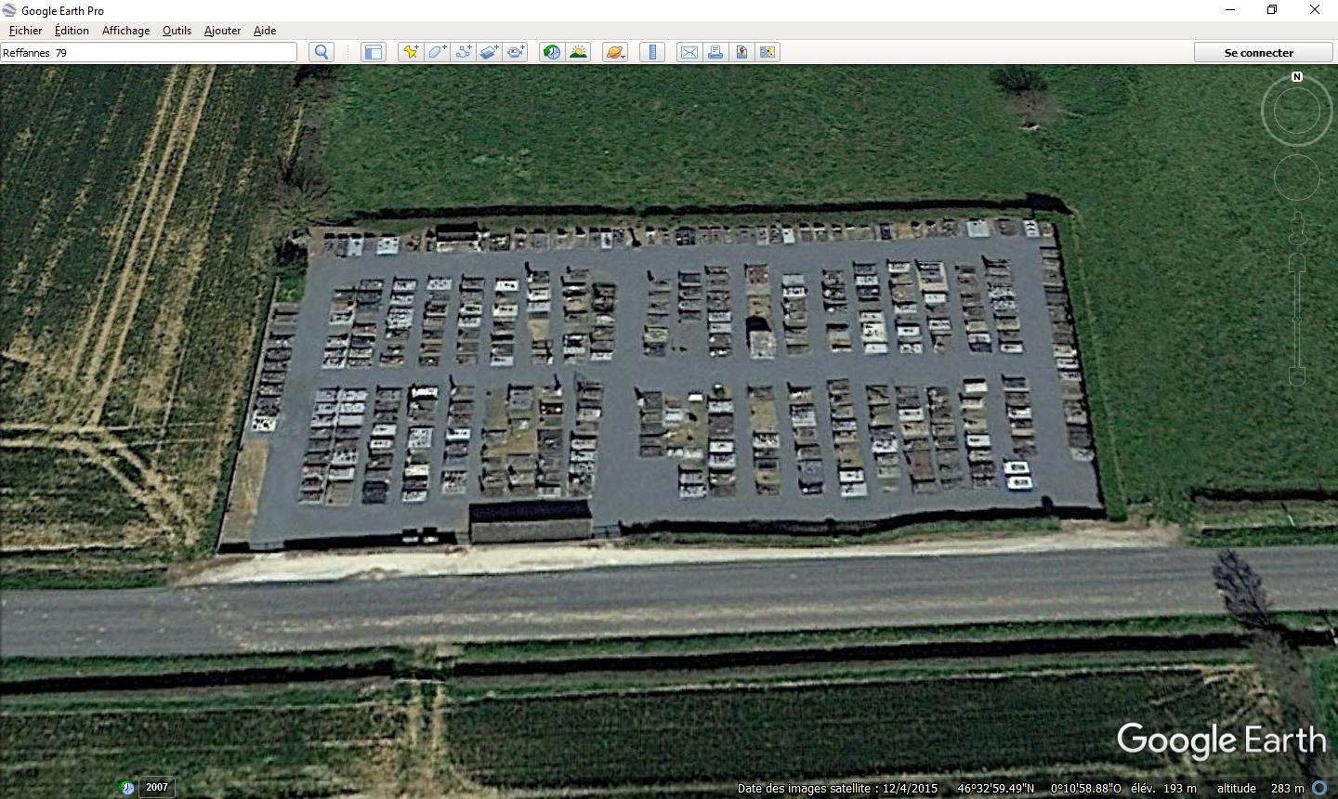Click the 2007 historical imagery year button
The height and width of the screenshot is (799, 1338).
[157, 787]
